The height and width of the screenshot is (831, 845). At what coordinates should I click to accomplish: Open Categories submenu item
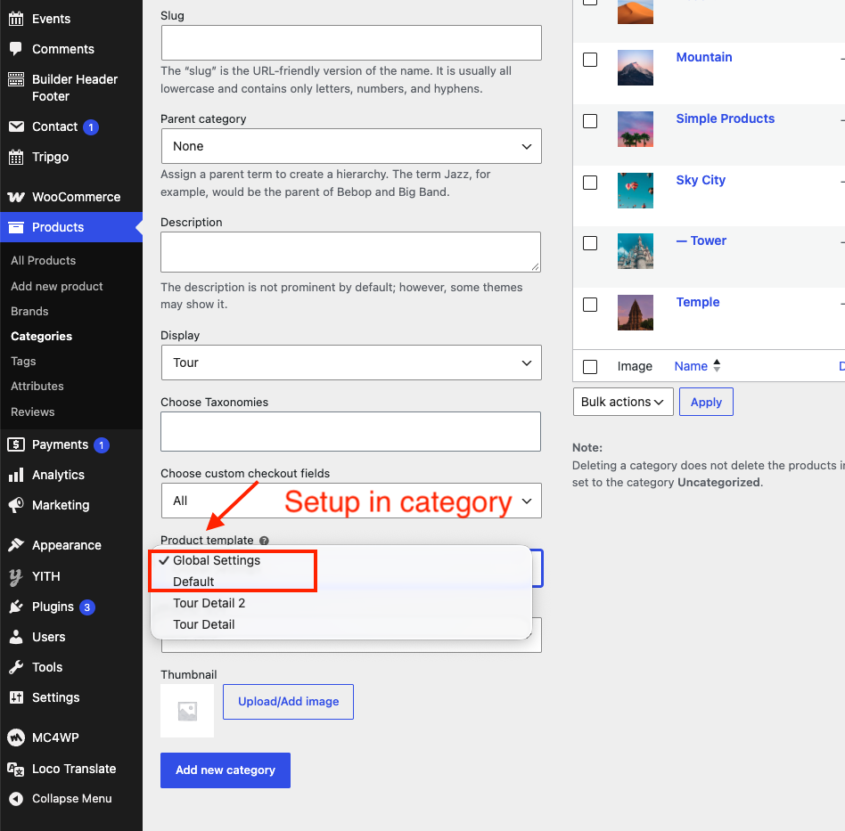pos(42,337)
